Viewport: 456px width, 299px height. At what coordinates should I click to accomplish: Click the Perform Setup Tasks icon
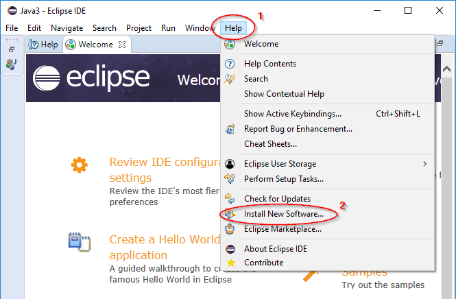(x=230, y=179)
